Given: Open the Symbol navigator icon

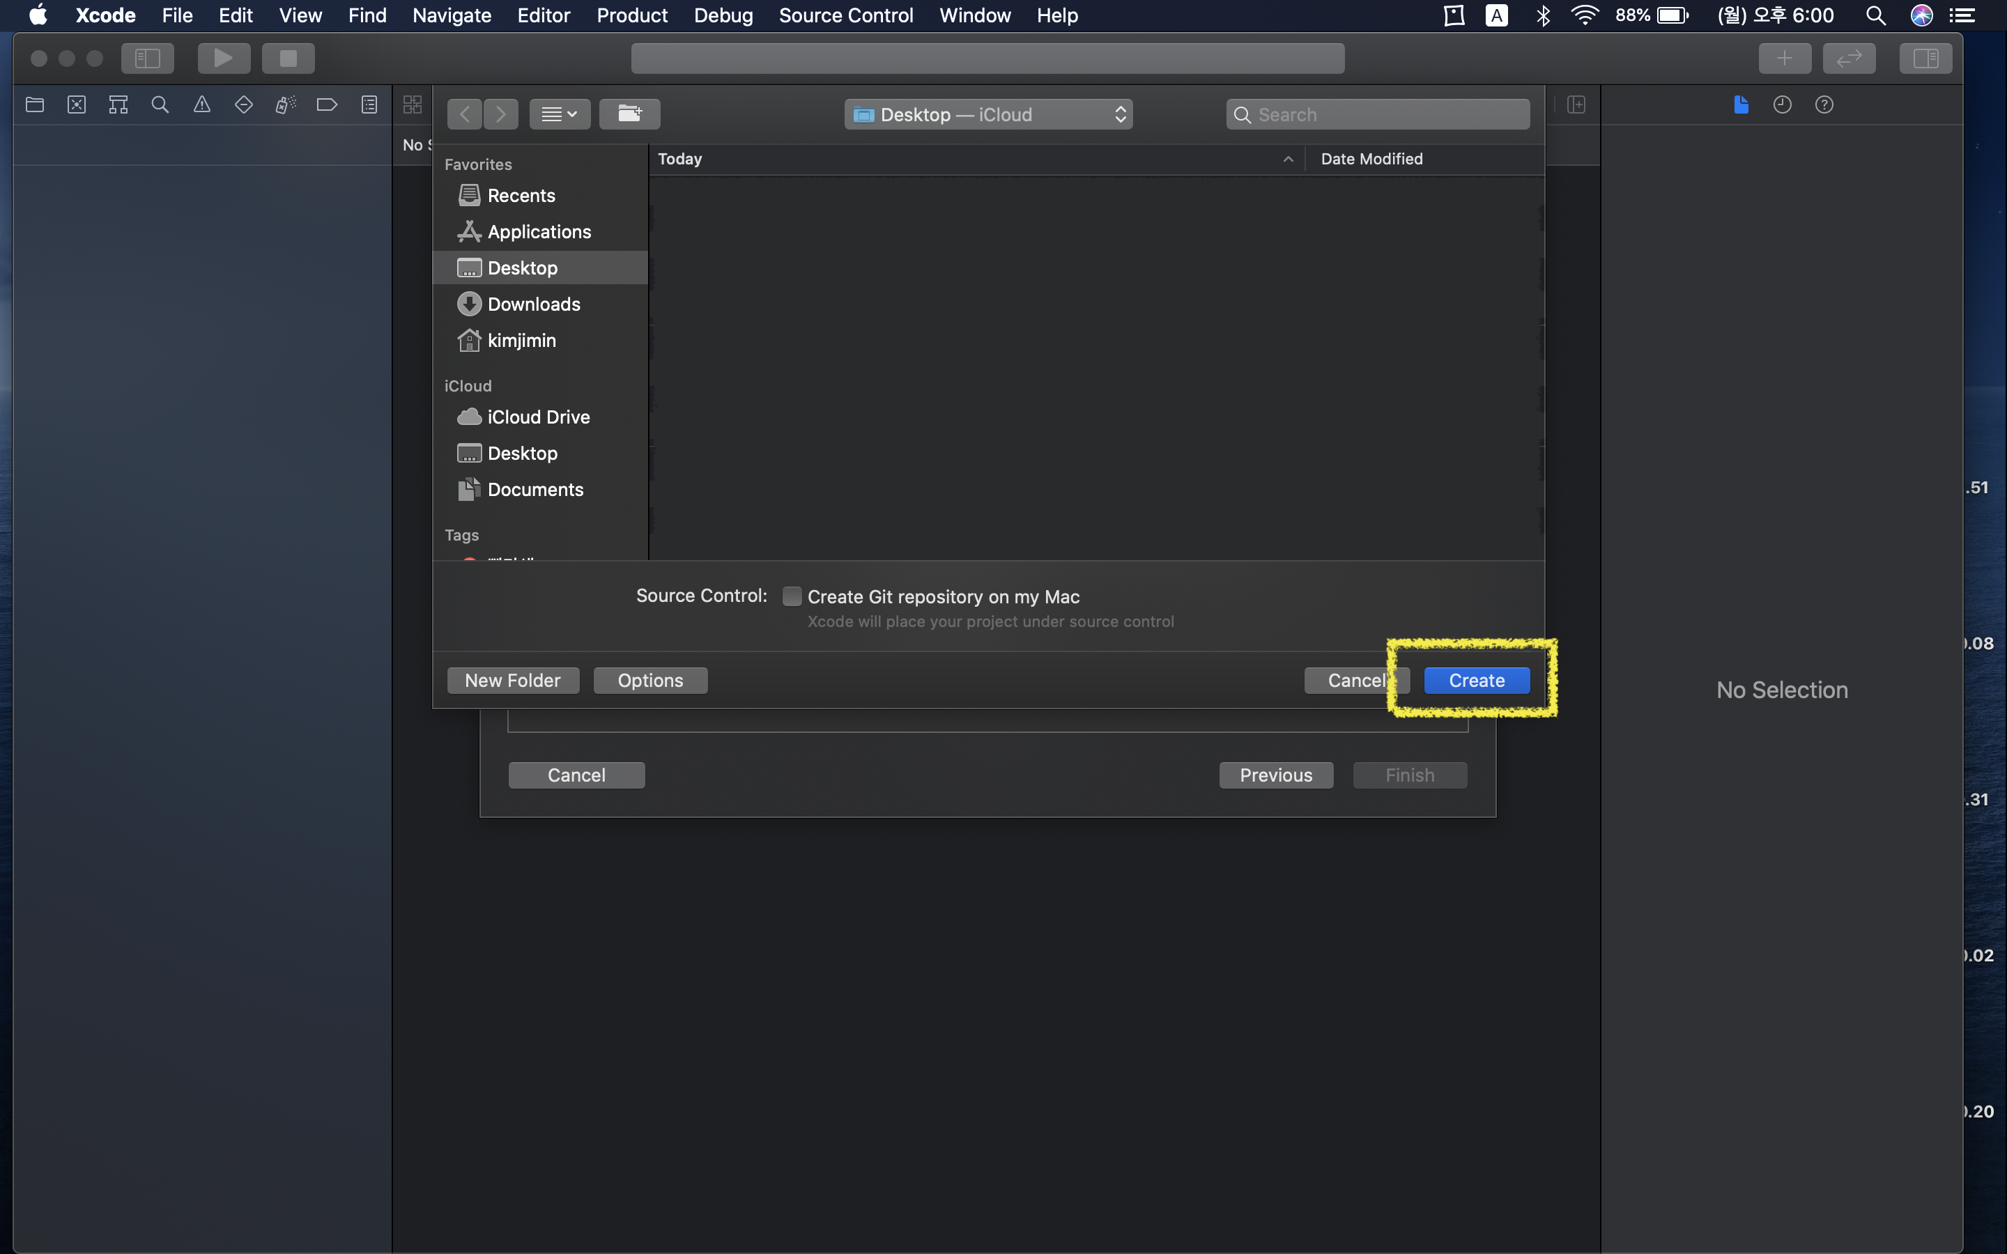Looking at the screenshot, I should pyautogui.click(x=118, y=104).
